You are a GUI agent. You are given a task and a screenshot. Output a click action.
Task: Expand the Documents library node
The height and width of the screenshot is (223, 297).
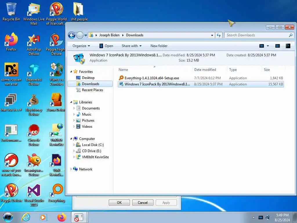(74, 108)
